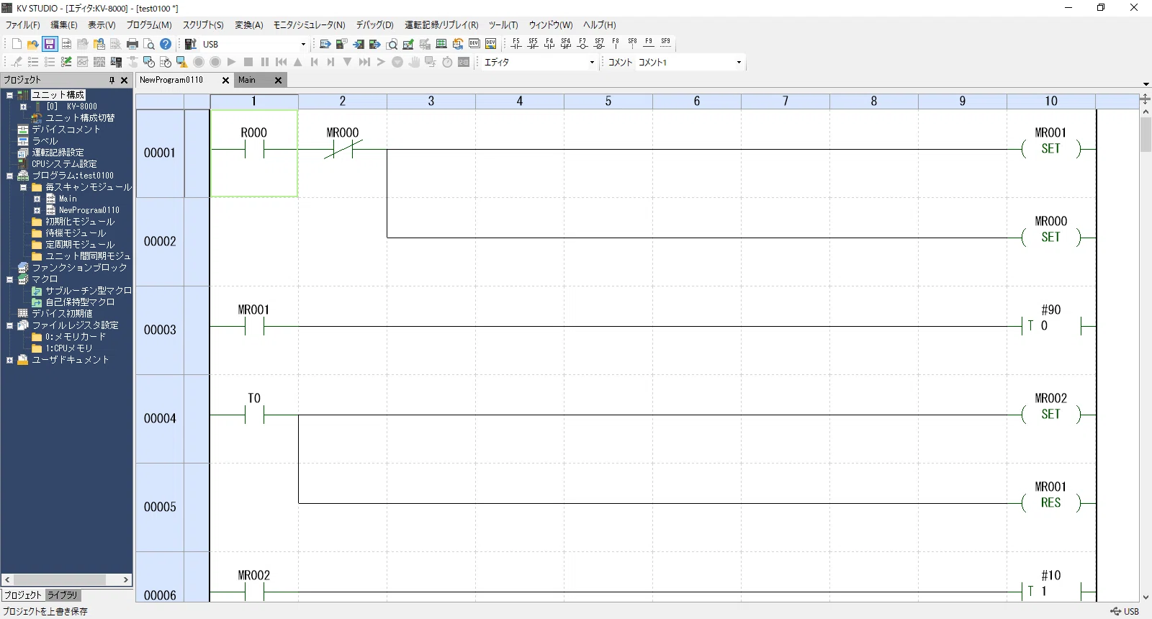Collapse the プログラム:test0100 node

tap(9, 176)
